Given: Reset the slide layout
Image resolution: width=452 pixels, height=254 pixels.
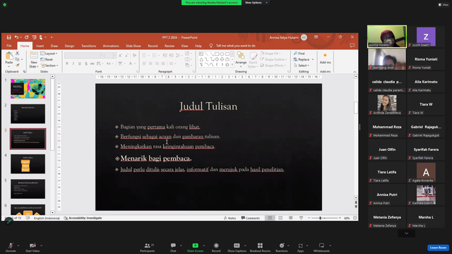Looking at the screenshot, I should (47, 59).
